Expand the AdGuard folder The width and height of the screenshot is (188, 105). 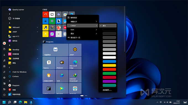pyautogui.click(x=37, y=27)
